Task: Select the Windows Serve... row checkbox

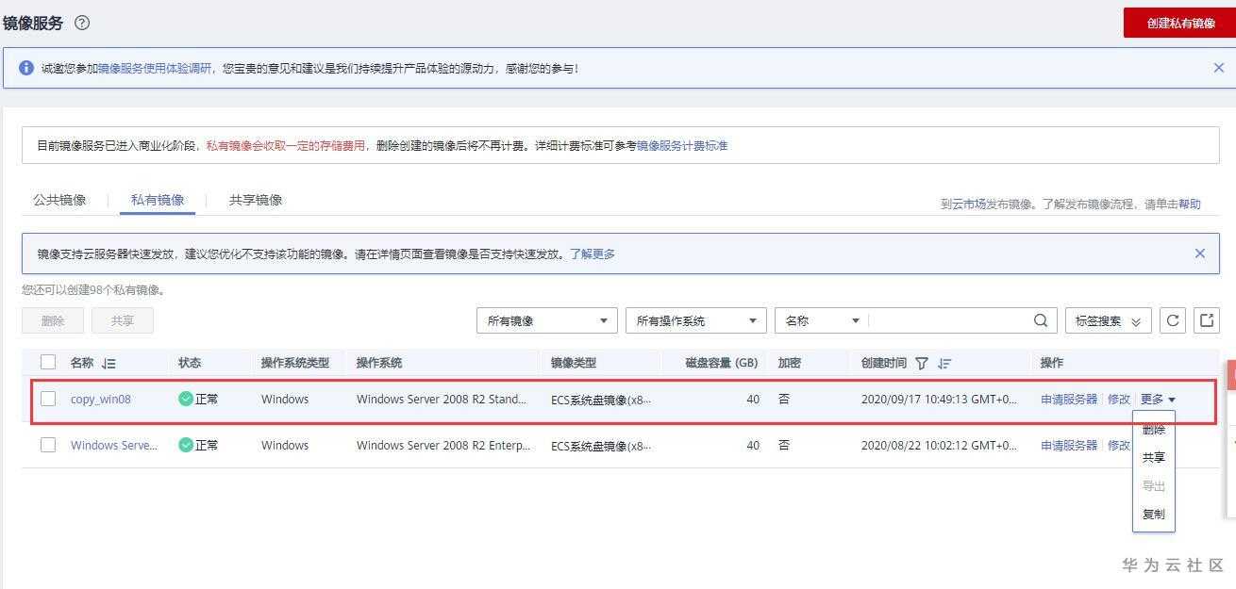Action: coord(48,445)
